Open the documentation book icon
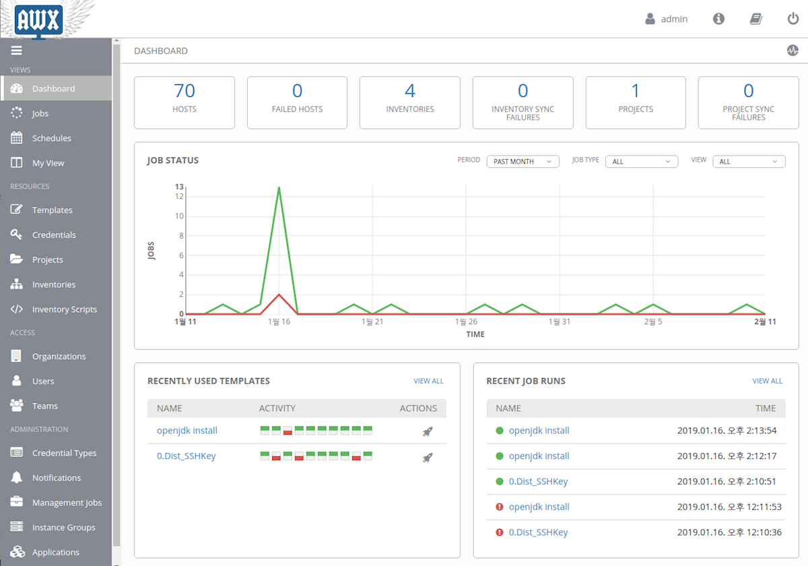This screenshot has width=808, height=566. click(x=755, y=19)
